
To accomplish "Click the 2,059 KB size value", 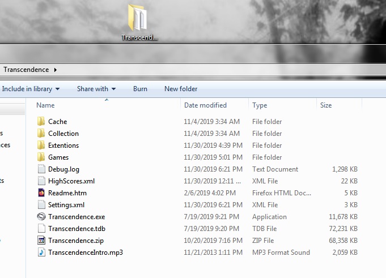I will point(345,253).
